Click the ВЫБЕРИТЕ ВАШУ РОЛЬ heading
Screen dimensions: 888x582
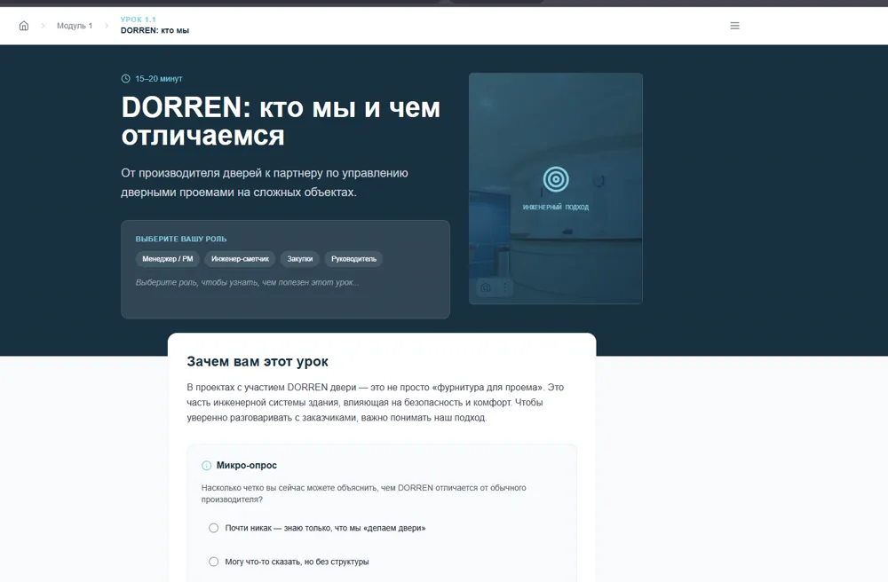coord(180,239)
